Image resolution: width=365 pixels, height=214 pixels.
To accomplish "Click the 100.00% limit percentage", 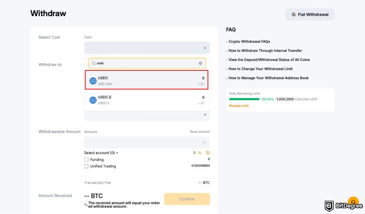I will (268, 99).
